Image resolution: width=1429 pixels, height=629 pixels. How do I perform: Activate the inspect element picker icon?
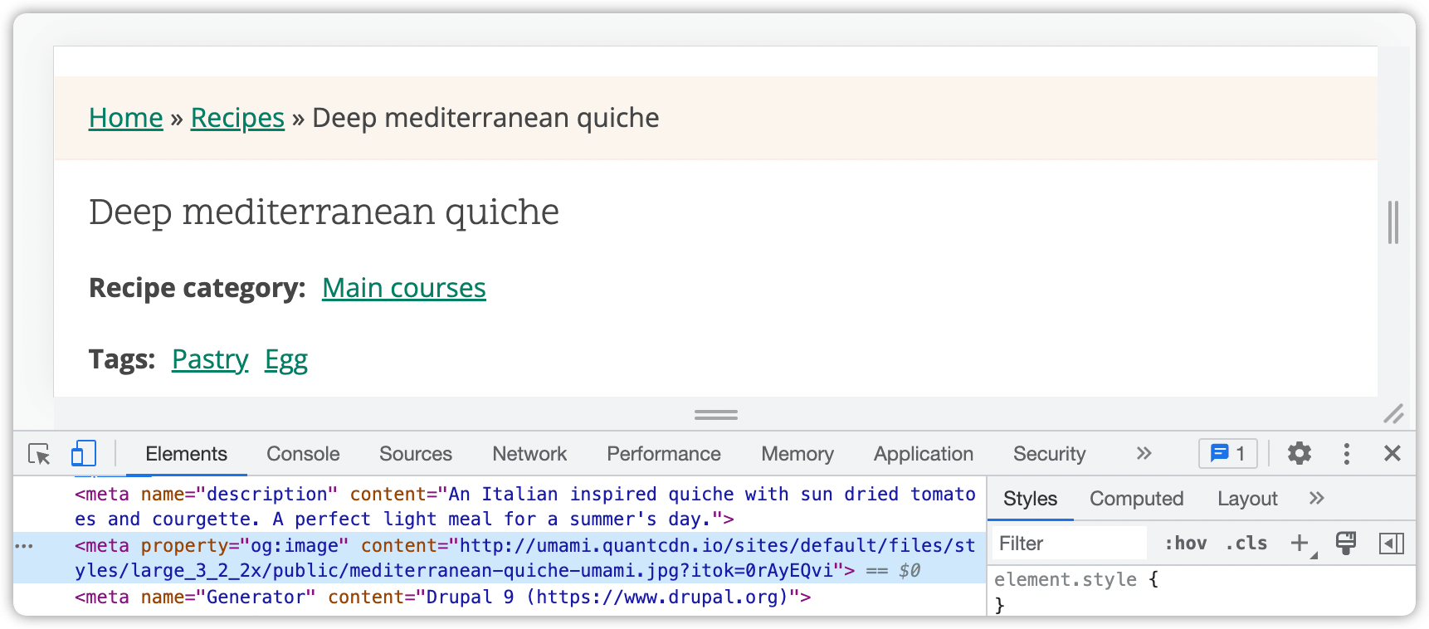(x=39, y=454)
